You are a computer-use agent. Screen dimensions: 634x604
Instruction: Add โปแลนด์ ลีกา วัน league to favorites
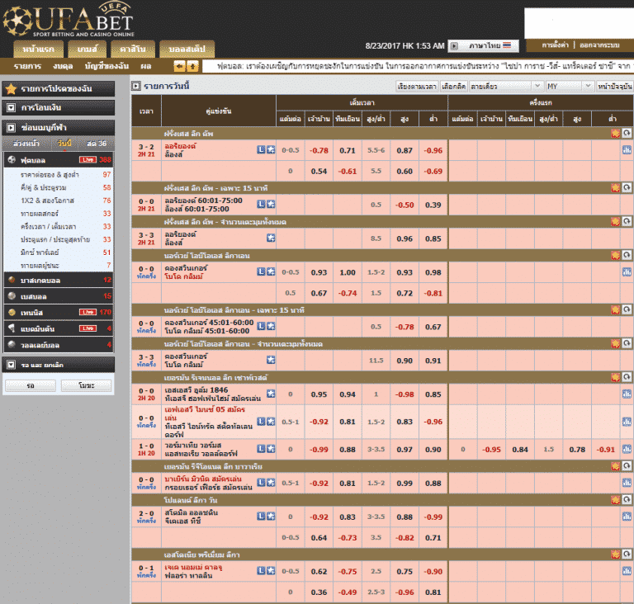tap(615, 500)
